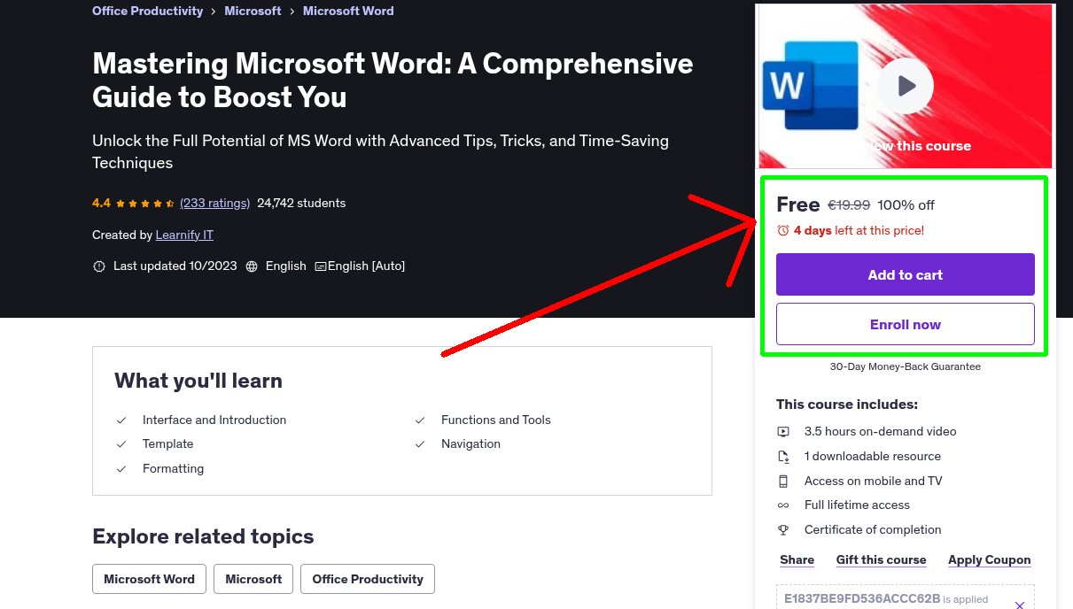Click the 24,742 students text

tap(301, 204)
